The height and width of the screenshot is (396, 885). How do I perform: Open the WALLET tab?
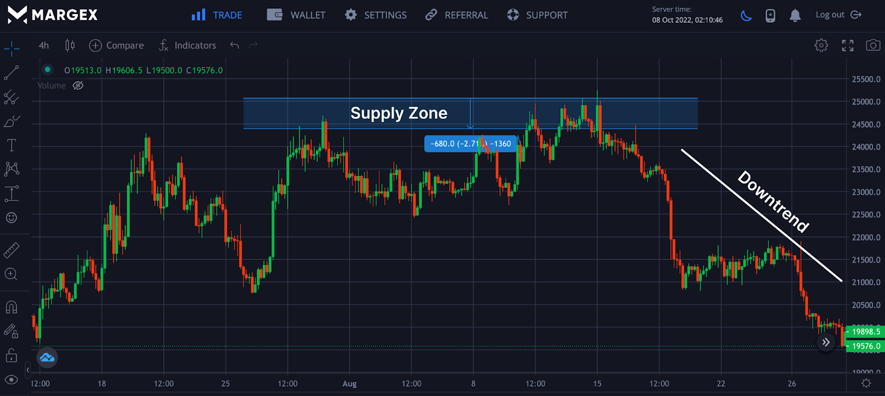(x=296, y=15)
